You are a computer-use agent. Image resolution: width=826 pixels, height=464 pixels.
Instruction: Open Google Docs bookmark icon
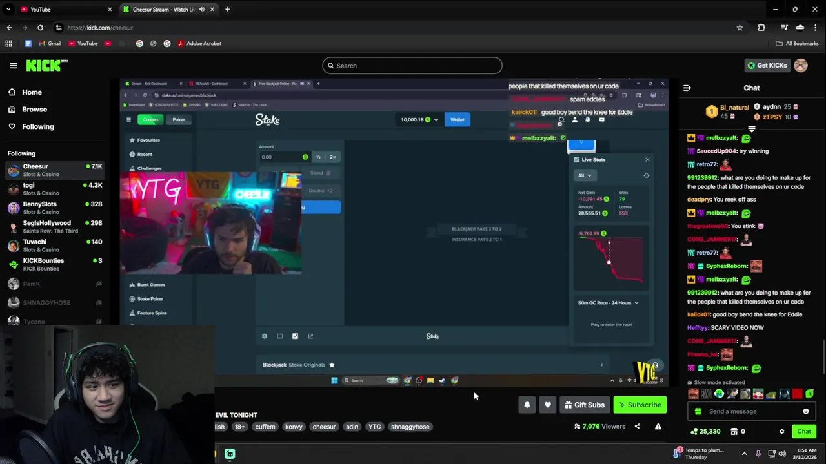click(x=28, y=43)
